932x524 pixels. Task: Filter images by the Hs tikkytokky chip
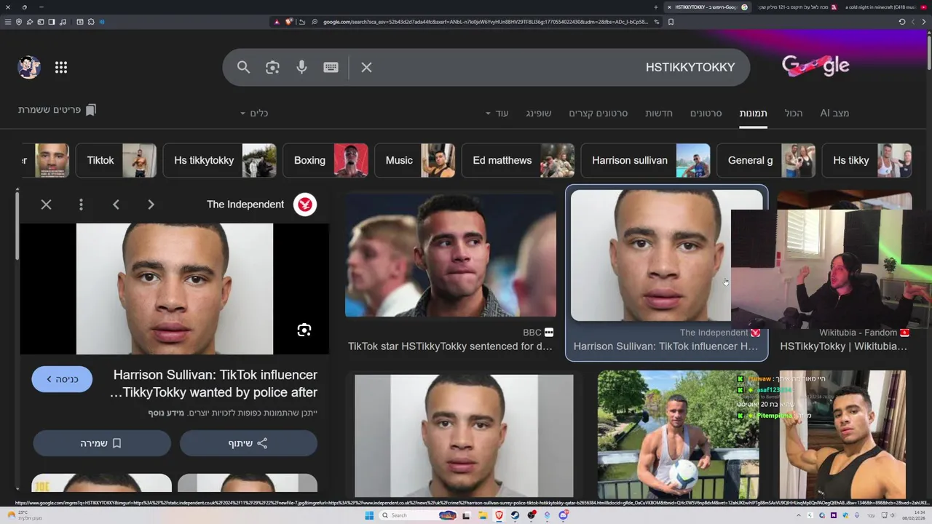click(220, 160)
